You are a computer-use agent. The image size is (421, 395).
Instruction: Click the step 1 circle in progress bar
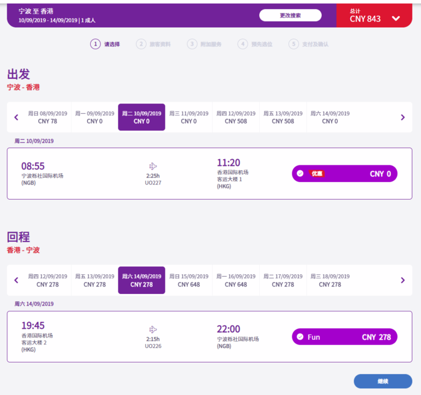point(95,44)
